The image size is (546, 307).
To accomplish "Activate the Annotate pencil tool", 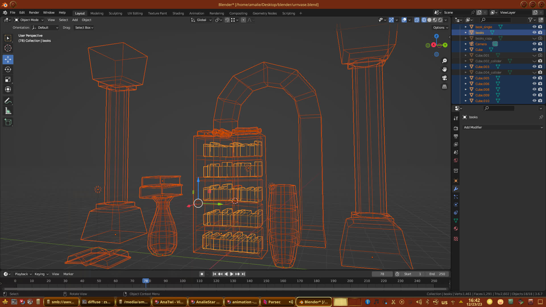I will (x=8, y=101).
